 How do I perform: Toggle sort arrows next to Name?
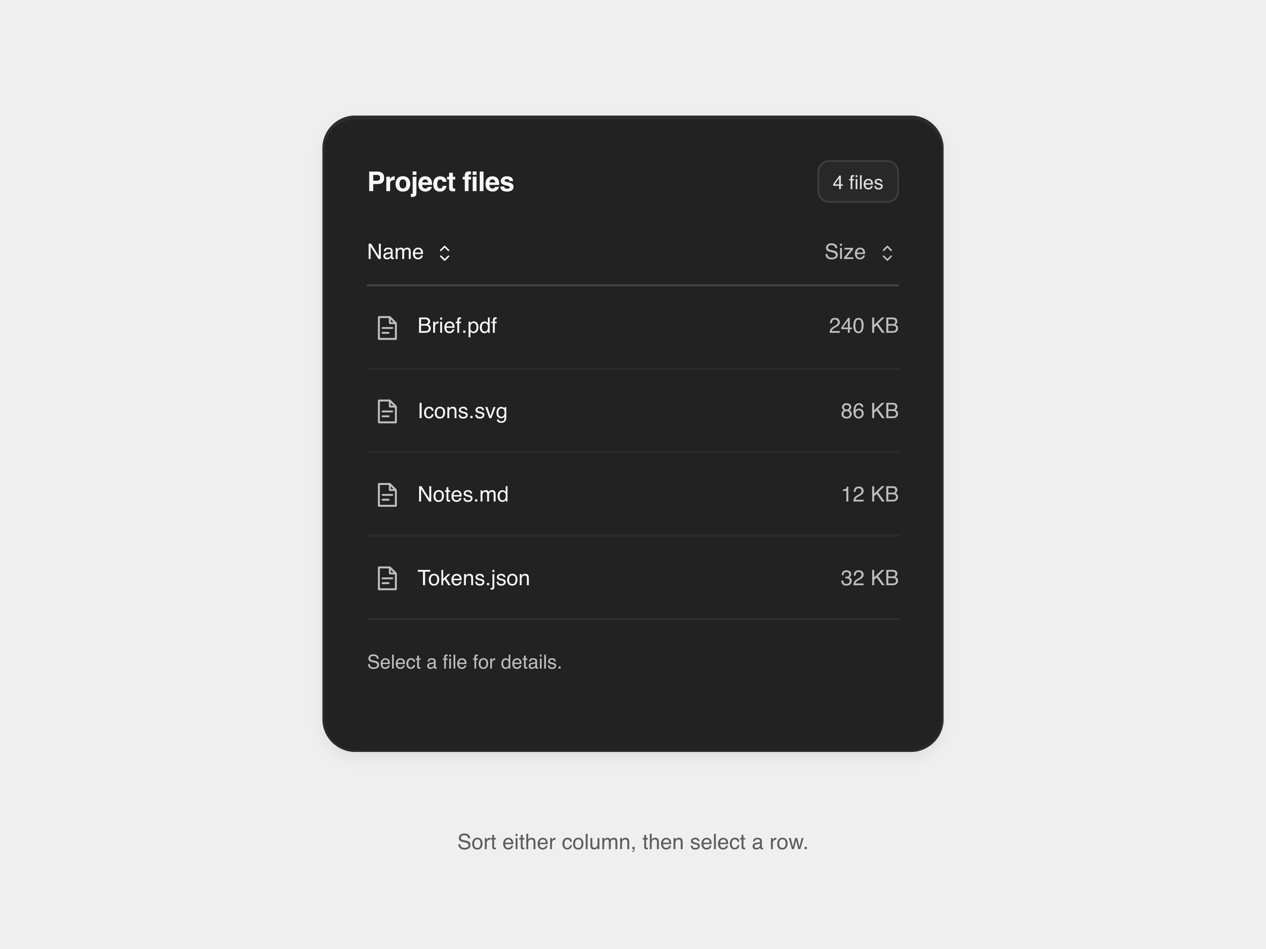[x=444, y=253]
